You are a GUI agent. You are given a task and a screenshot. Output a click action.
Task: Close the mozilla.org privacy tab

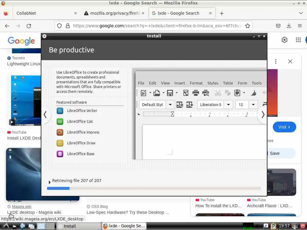[x=143, y=13]
